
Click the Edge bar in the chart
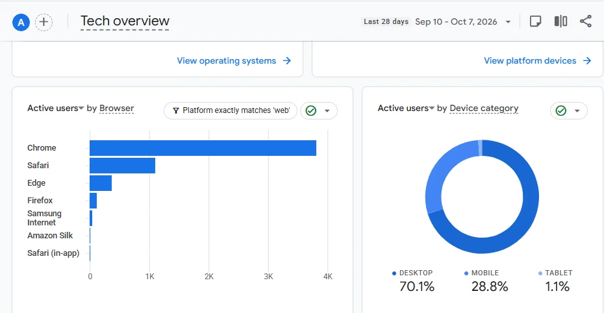pyautogui.click(x=101, y=183)
